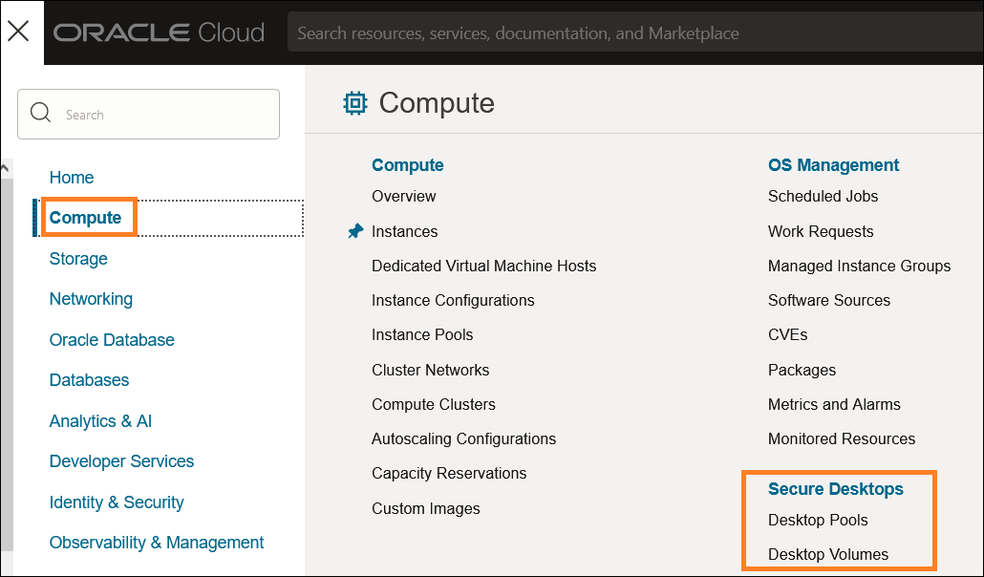This screenshot has height=577, width=984.
Task: Open Instances in the Compute column
Action: coord(404,230)
